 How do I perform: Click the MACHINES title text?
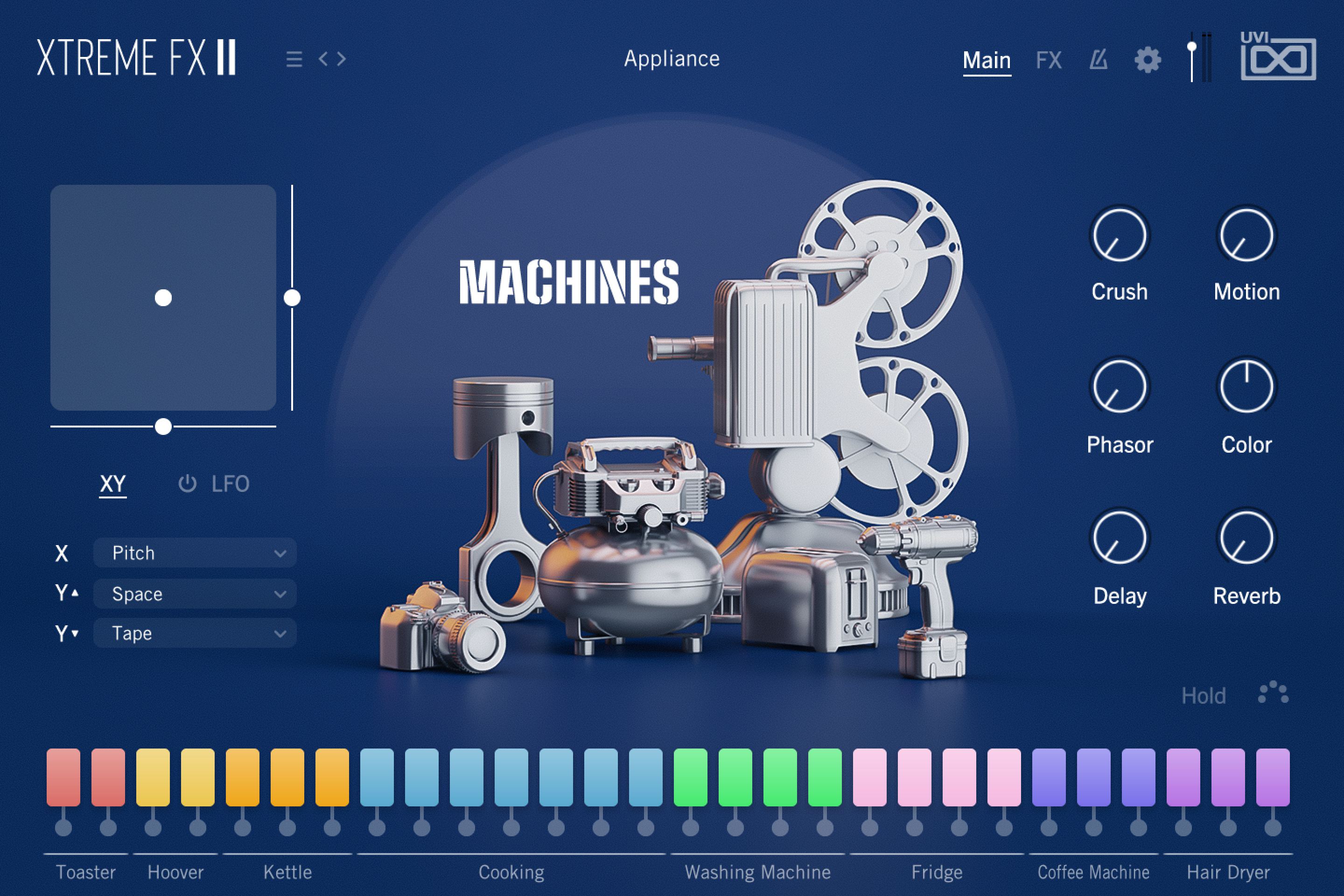tap(568, 282)
